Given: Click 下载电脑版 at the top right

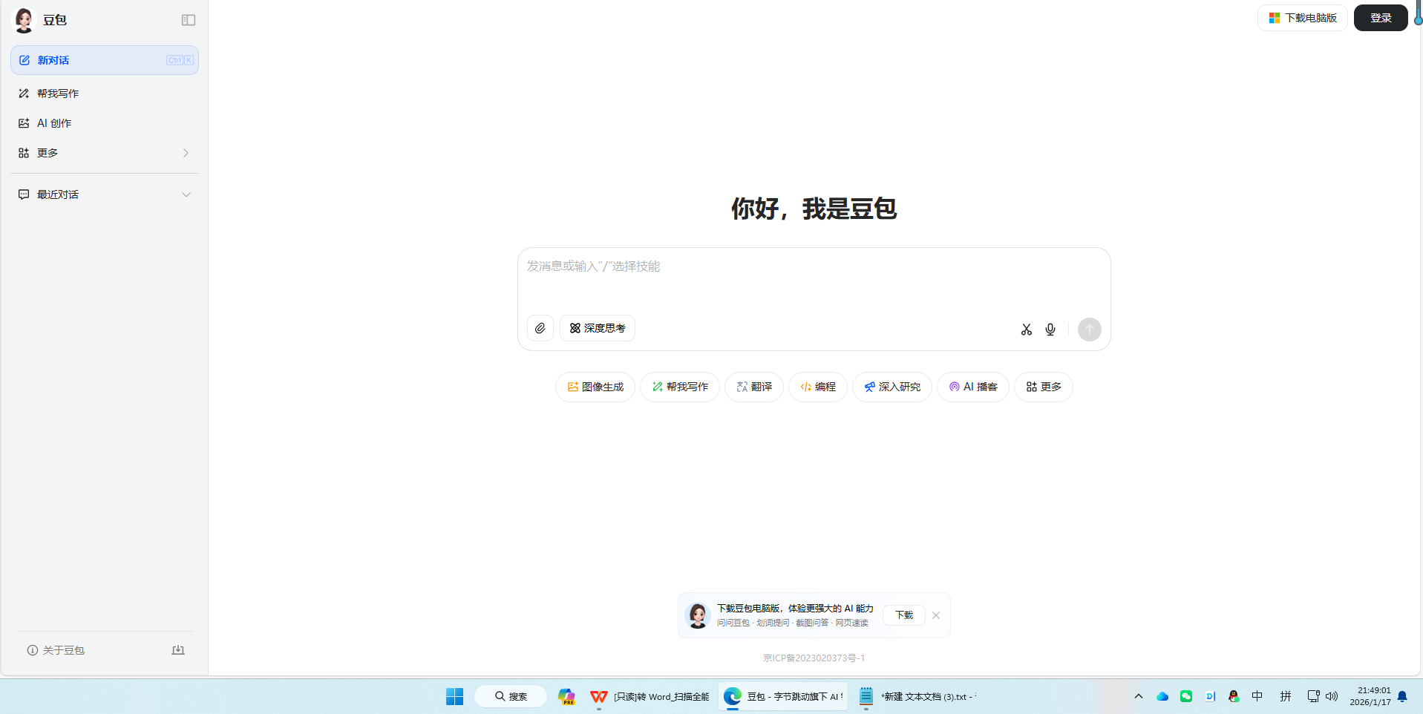Looking at the screenshot, I should tap(1301, 17).
